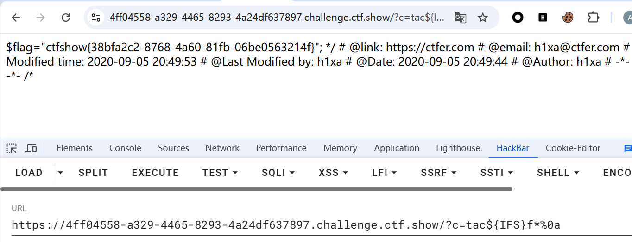Open the SSTI dropdown menu
632x242 pixels.
[x=497, y=173]
